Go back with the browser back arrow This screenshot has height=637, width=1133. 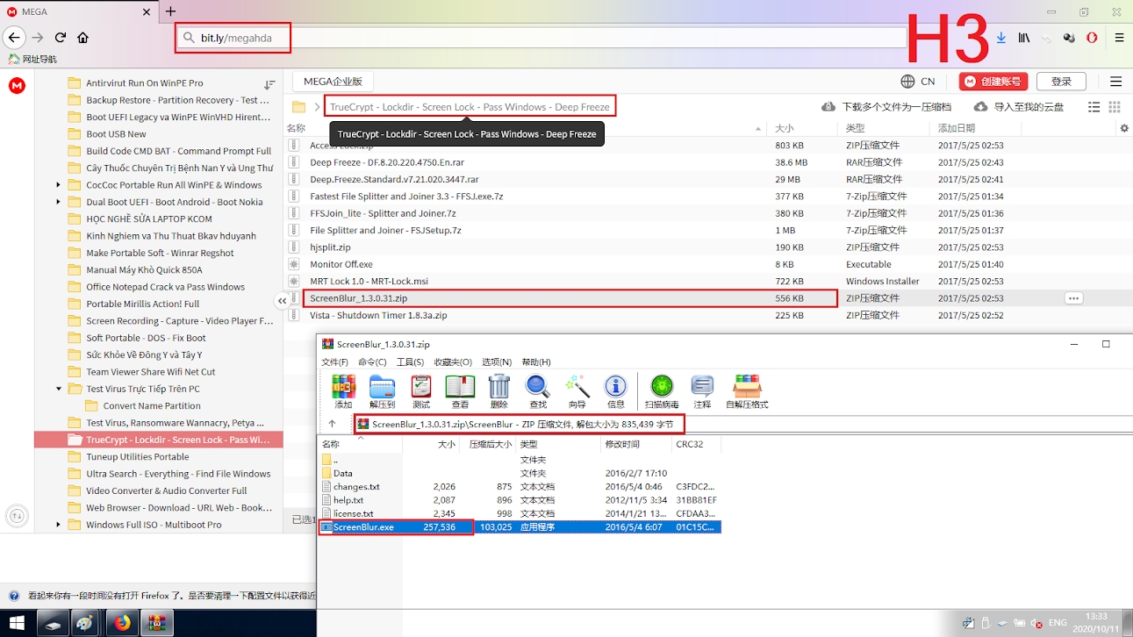click(x=14, y=38)
